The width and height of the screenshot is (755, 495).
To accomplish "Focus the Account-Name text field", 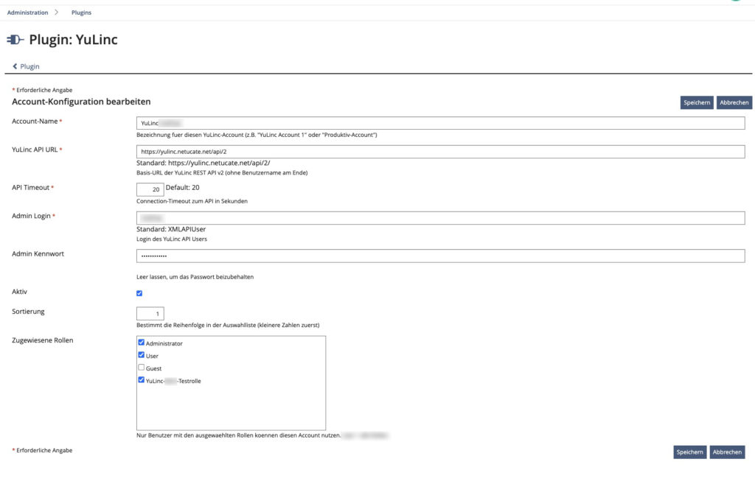I will click(x=440, y=123).
